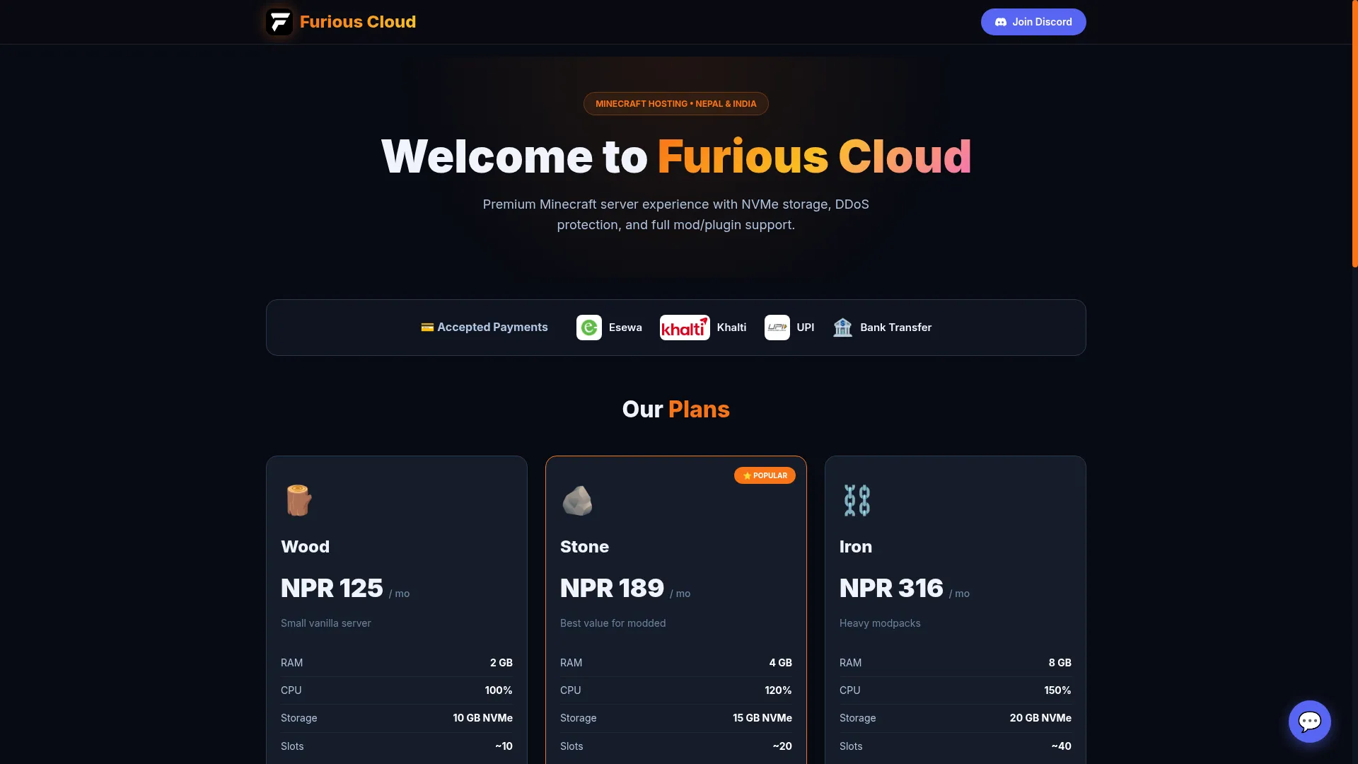Click the page vertical scrollbar thumb
The width and height of the screenshot is (1358, 764).
pos(1354,134)
